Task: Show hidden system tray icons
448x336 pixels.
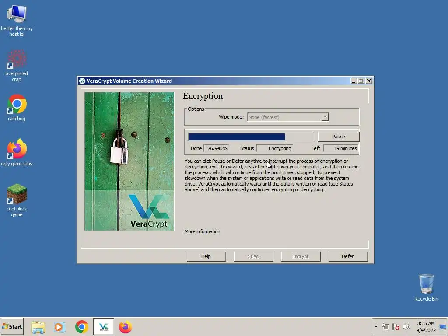Action: tap(376, 326)
